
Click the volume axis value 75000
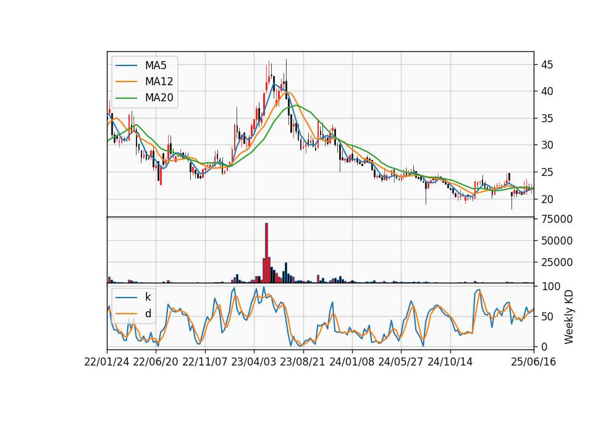pos(557,219)
